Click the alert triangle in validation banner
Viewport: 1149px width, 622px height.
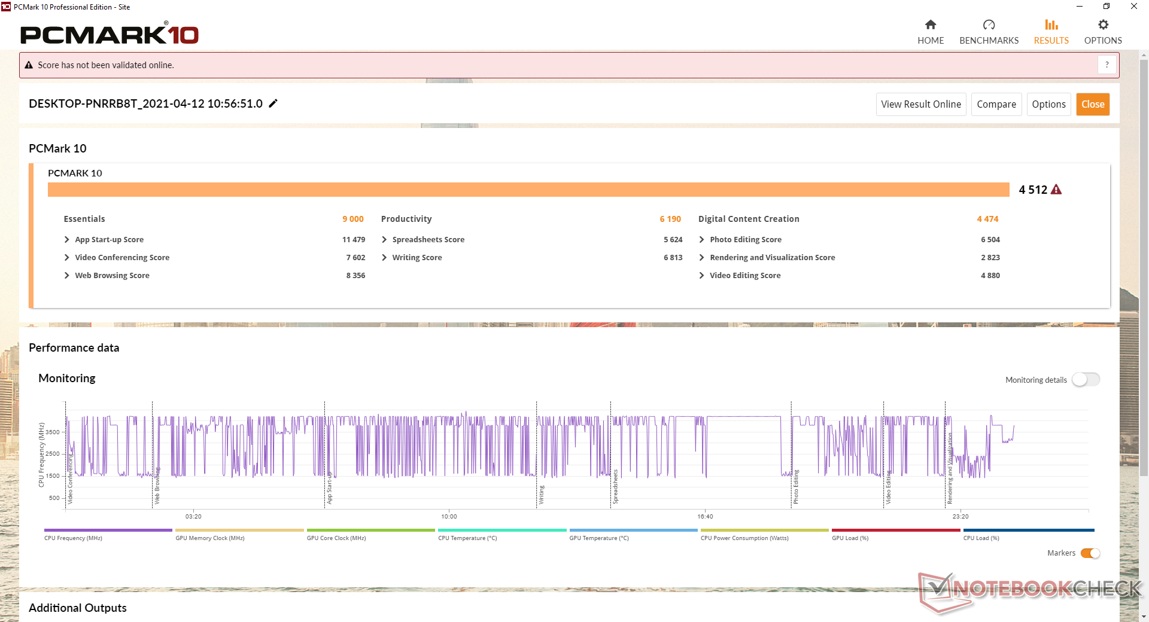click(29, 65)
